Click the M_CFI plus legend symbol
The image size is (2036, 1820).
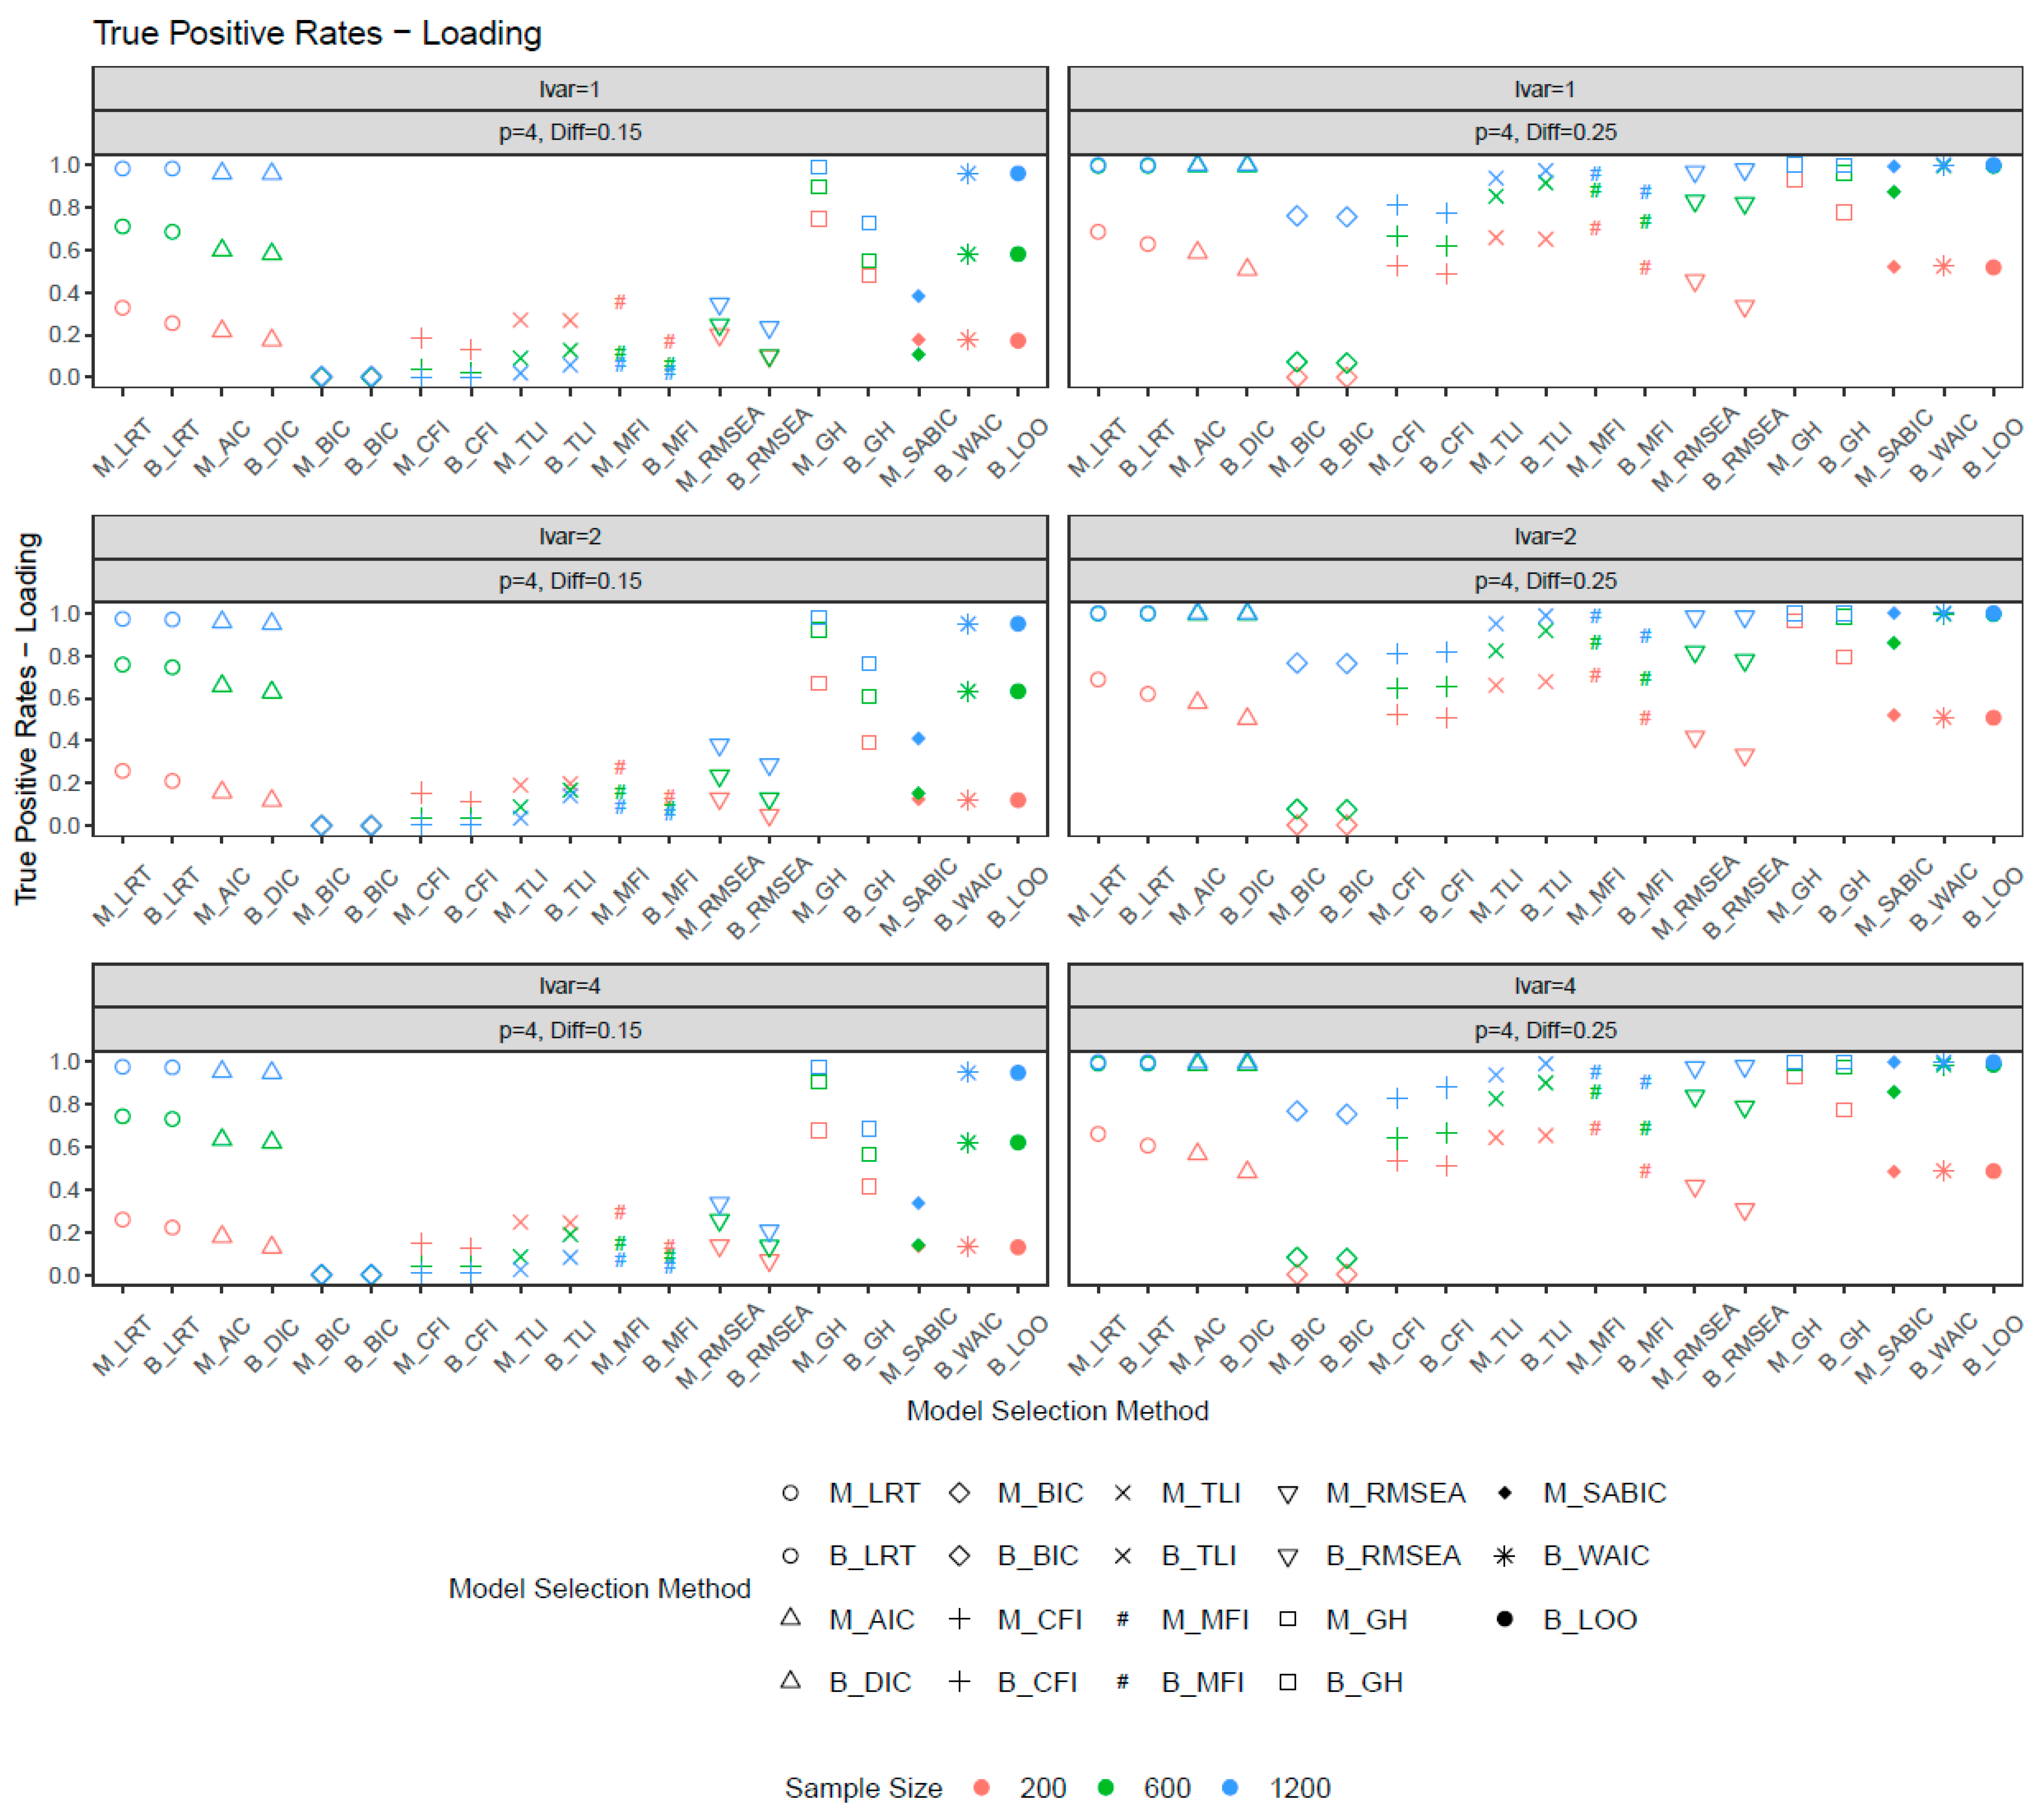tap(959, 1619)
